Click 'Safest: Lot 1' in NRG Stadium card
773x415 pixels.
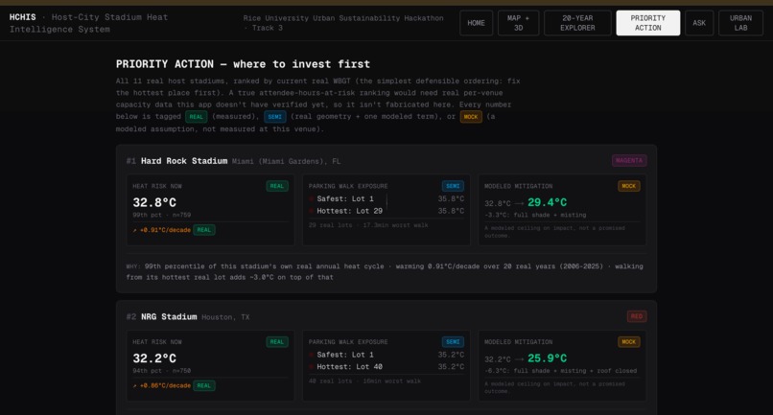click(345, 355)
